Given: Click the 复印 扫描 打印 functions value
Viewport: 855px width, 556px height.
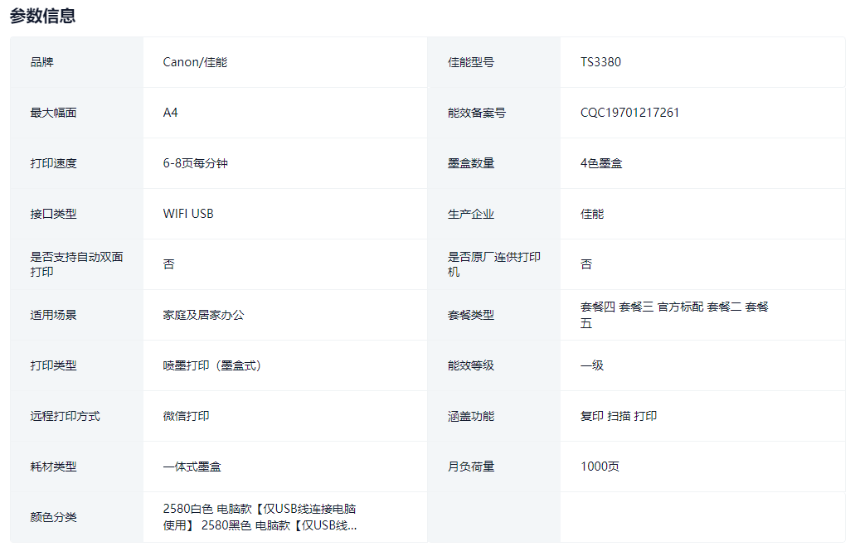Looking at the screenshot, I should 619,416.
